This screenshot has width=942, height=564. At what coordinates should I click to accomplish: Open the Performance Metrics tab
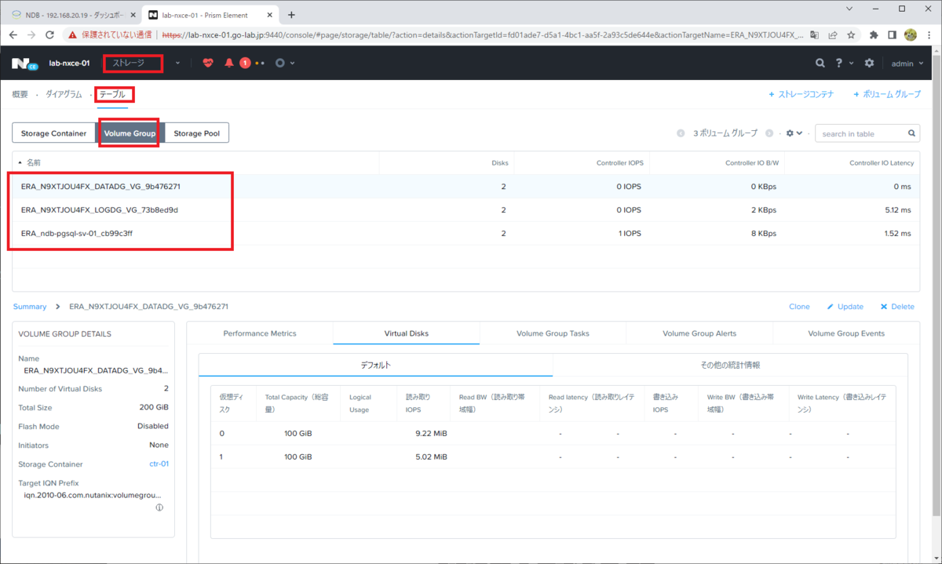point(260,333)
